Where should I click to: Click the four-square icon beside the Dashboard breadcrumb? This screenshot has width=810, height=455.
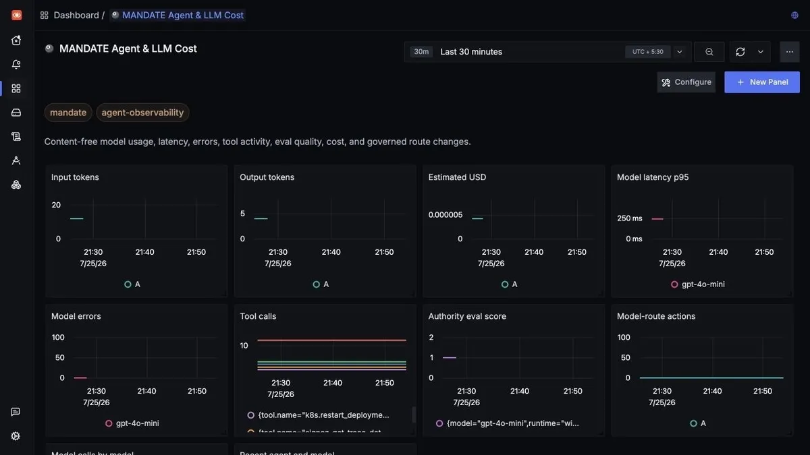pyautogui.click(x=45, y=15)
